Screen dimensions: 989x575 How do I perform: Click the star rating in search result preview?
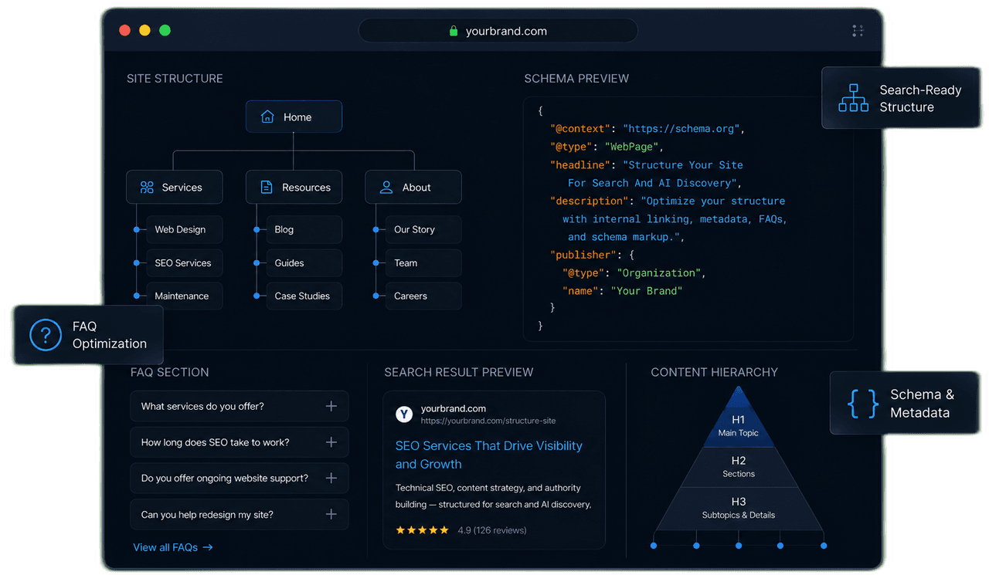[422, 530]
